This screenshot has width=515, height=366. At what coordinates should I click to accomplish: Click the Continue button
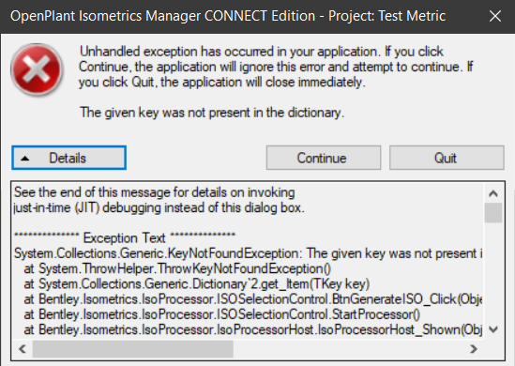(324, 158)
